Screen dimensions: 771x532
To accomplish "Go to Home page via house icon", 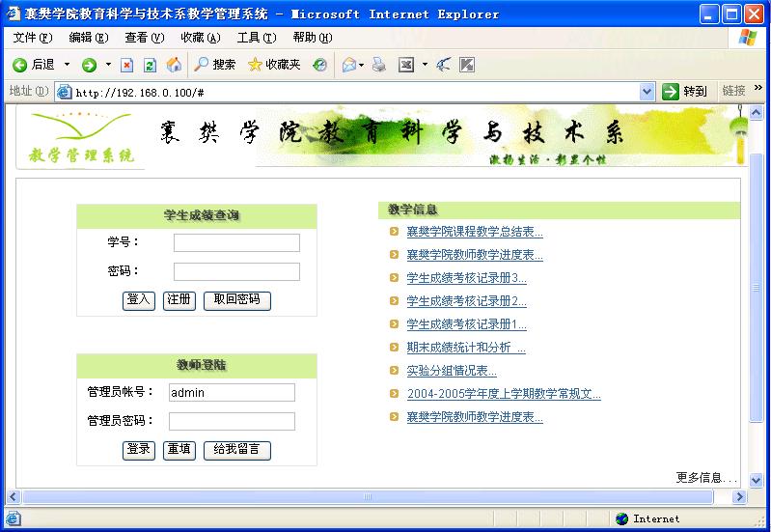I will (174, 65).
